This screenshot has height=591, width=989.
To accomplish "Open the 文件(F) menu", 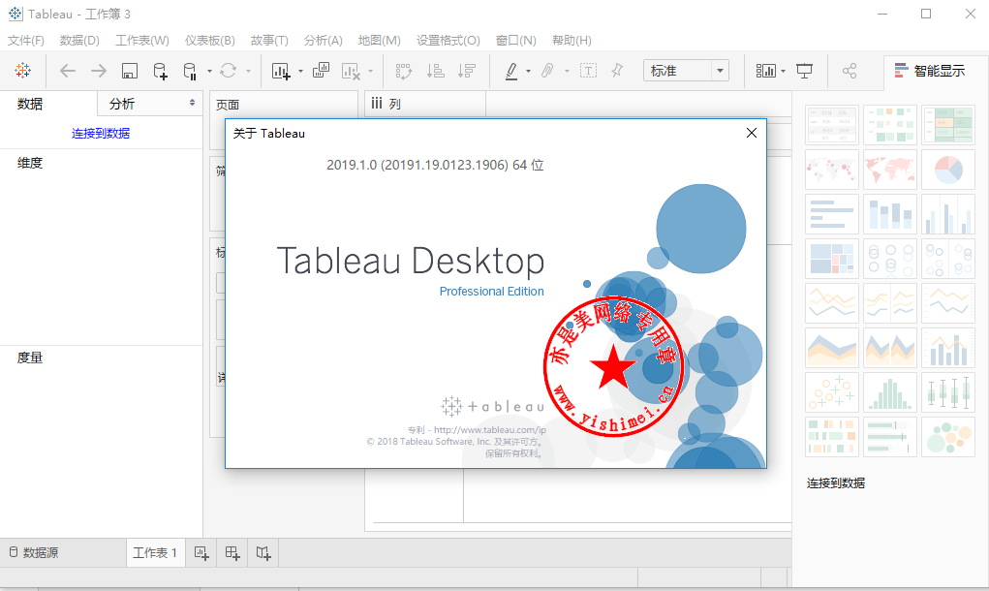I will (26, 41).
